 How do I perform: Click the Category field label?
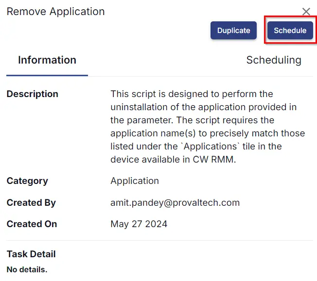click(x=27, y=181)
